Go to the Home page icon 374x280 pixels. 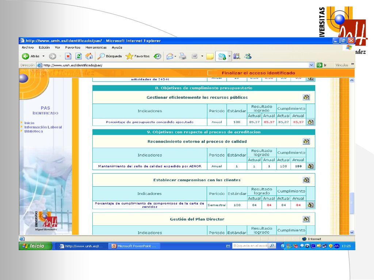coord(89,56)
